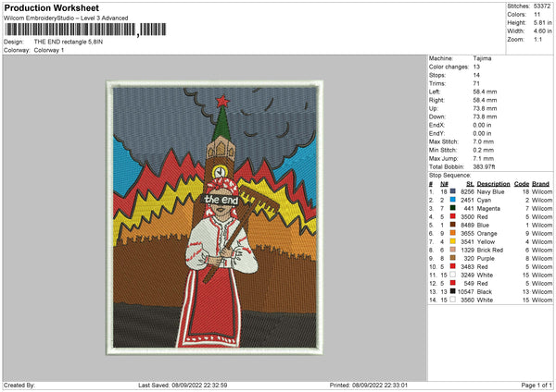This screenshot has height=392, width=556.
Task: Click the Machine value Tajima
Action: [x=482, y=58]
